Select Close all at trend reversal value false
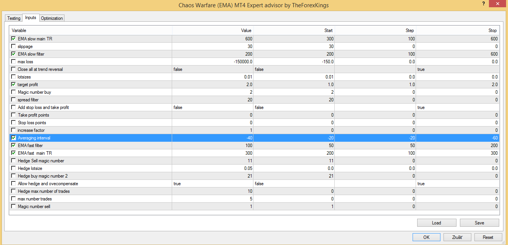This screenshot has height=245, width=508. [213, 69]
